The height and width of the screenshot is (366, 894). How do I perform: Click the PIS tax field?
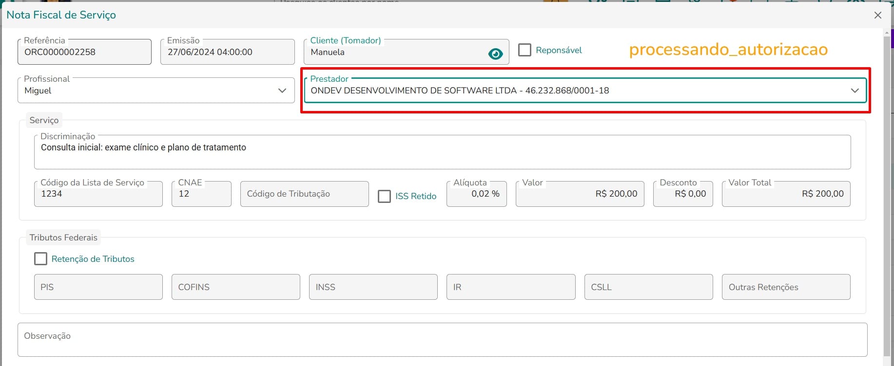(98, 287)
